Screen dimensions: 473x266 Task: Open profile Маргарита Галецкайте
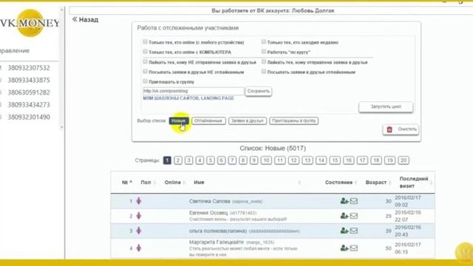(x=217, y=242)
